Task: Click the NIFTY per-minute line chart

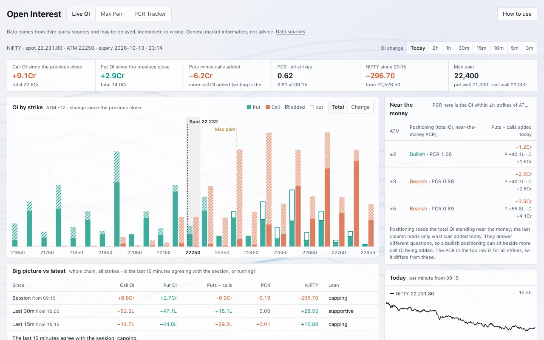Action: [460, 316]
